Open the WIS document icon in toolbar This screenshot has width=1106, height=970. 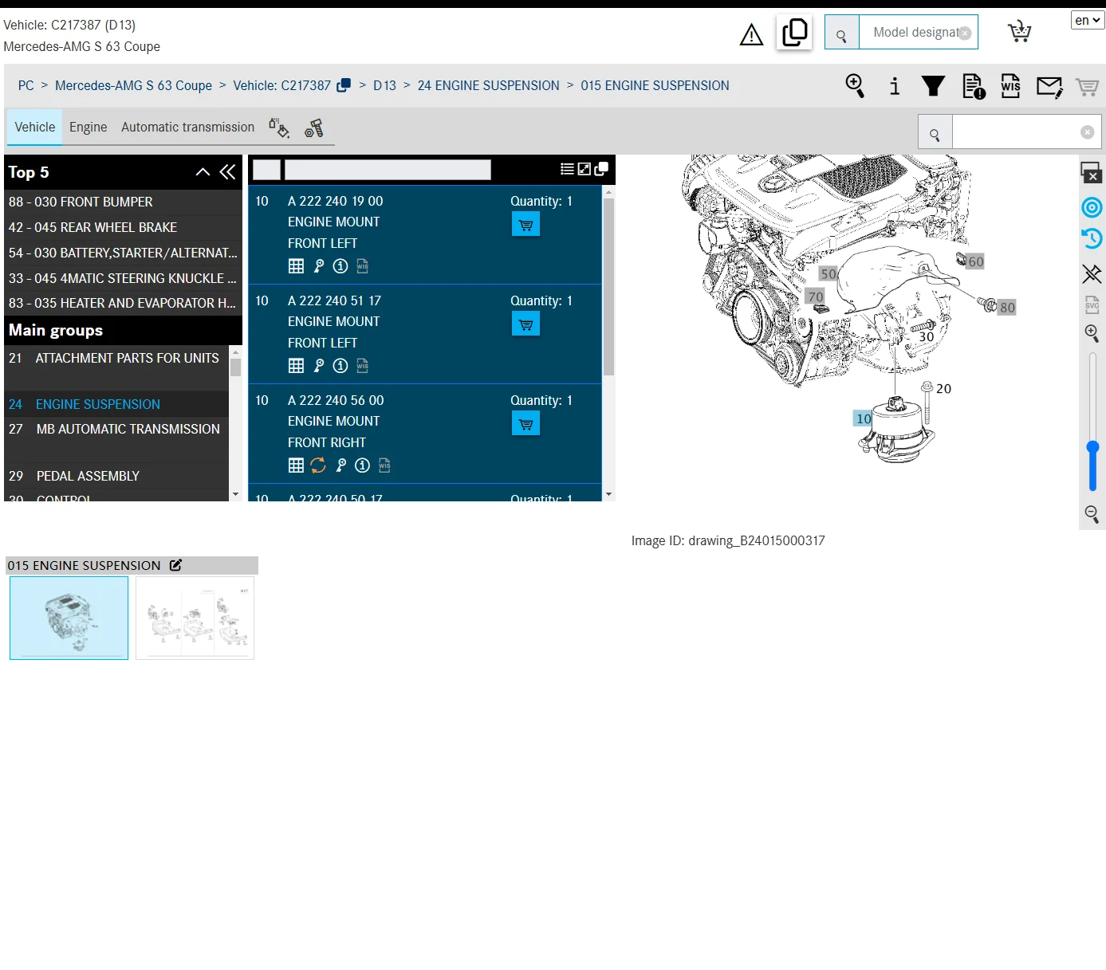[1010, 85]
